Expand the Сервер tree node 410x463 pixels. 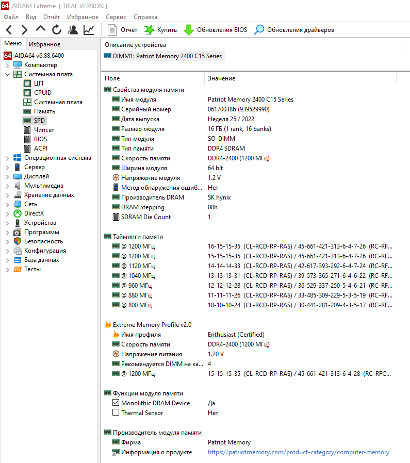pyautogui.click(x=7, y=168)
